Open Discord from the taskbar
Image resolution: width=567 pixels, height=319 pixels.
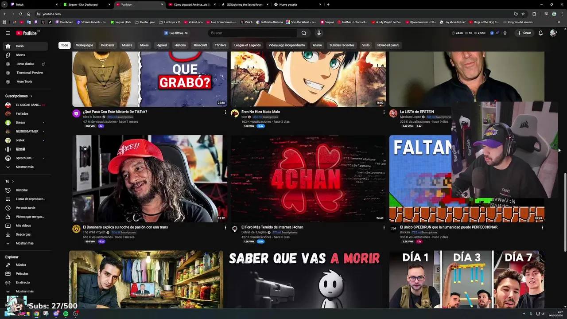56,314
